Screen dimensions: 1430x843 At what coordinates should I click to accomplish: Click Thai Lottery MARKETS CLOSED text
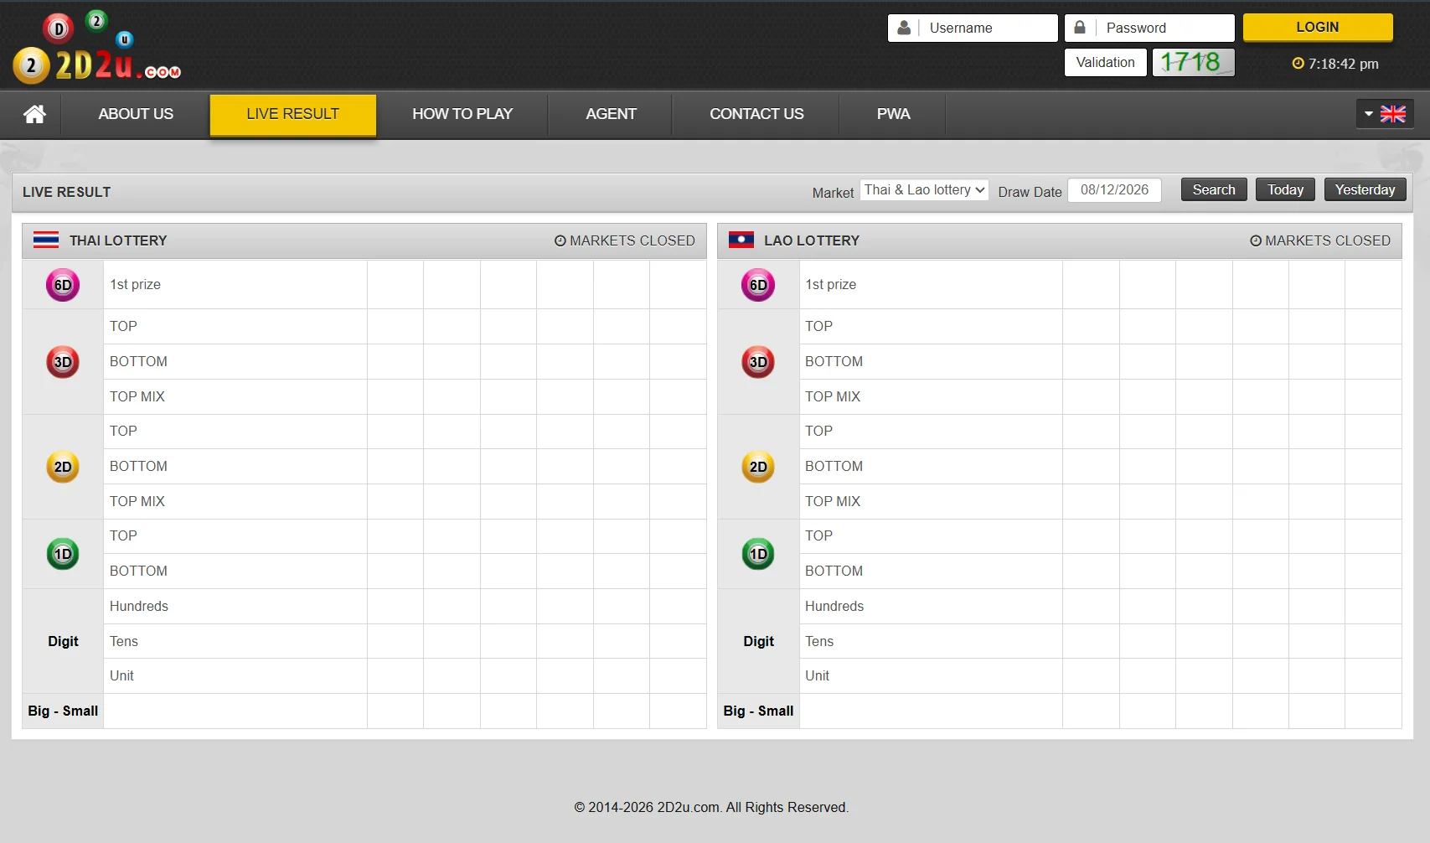(x=632, y=240)
